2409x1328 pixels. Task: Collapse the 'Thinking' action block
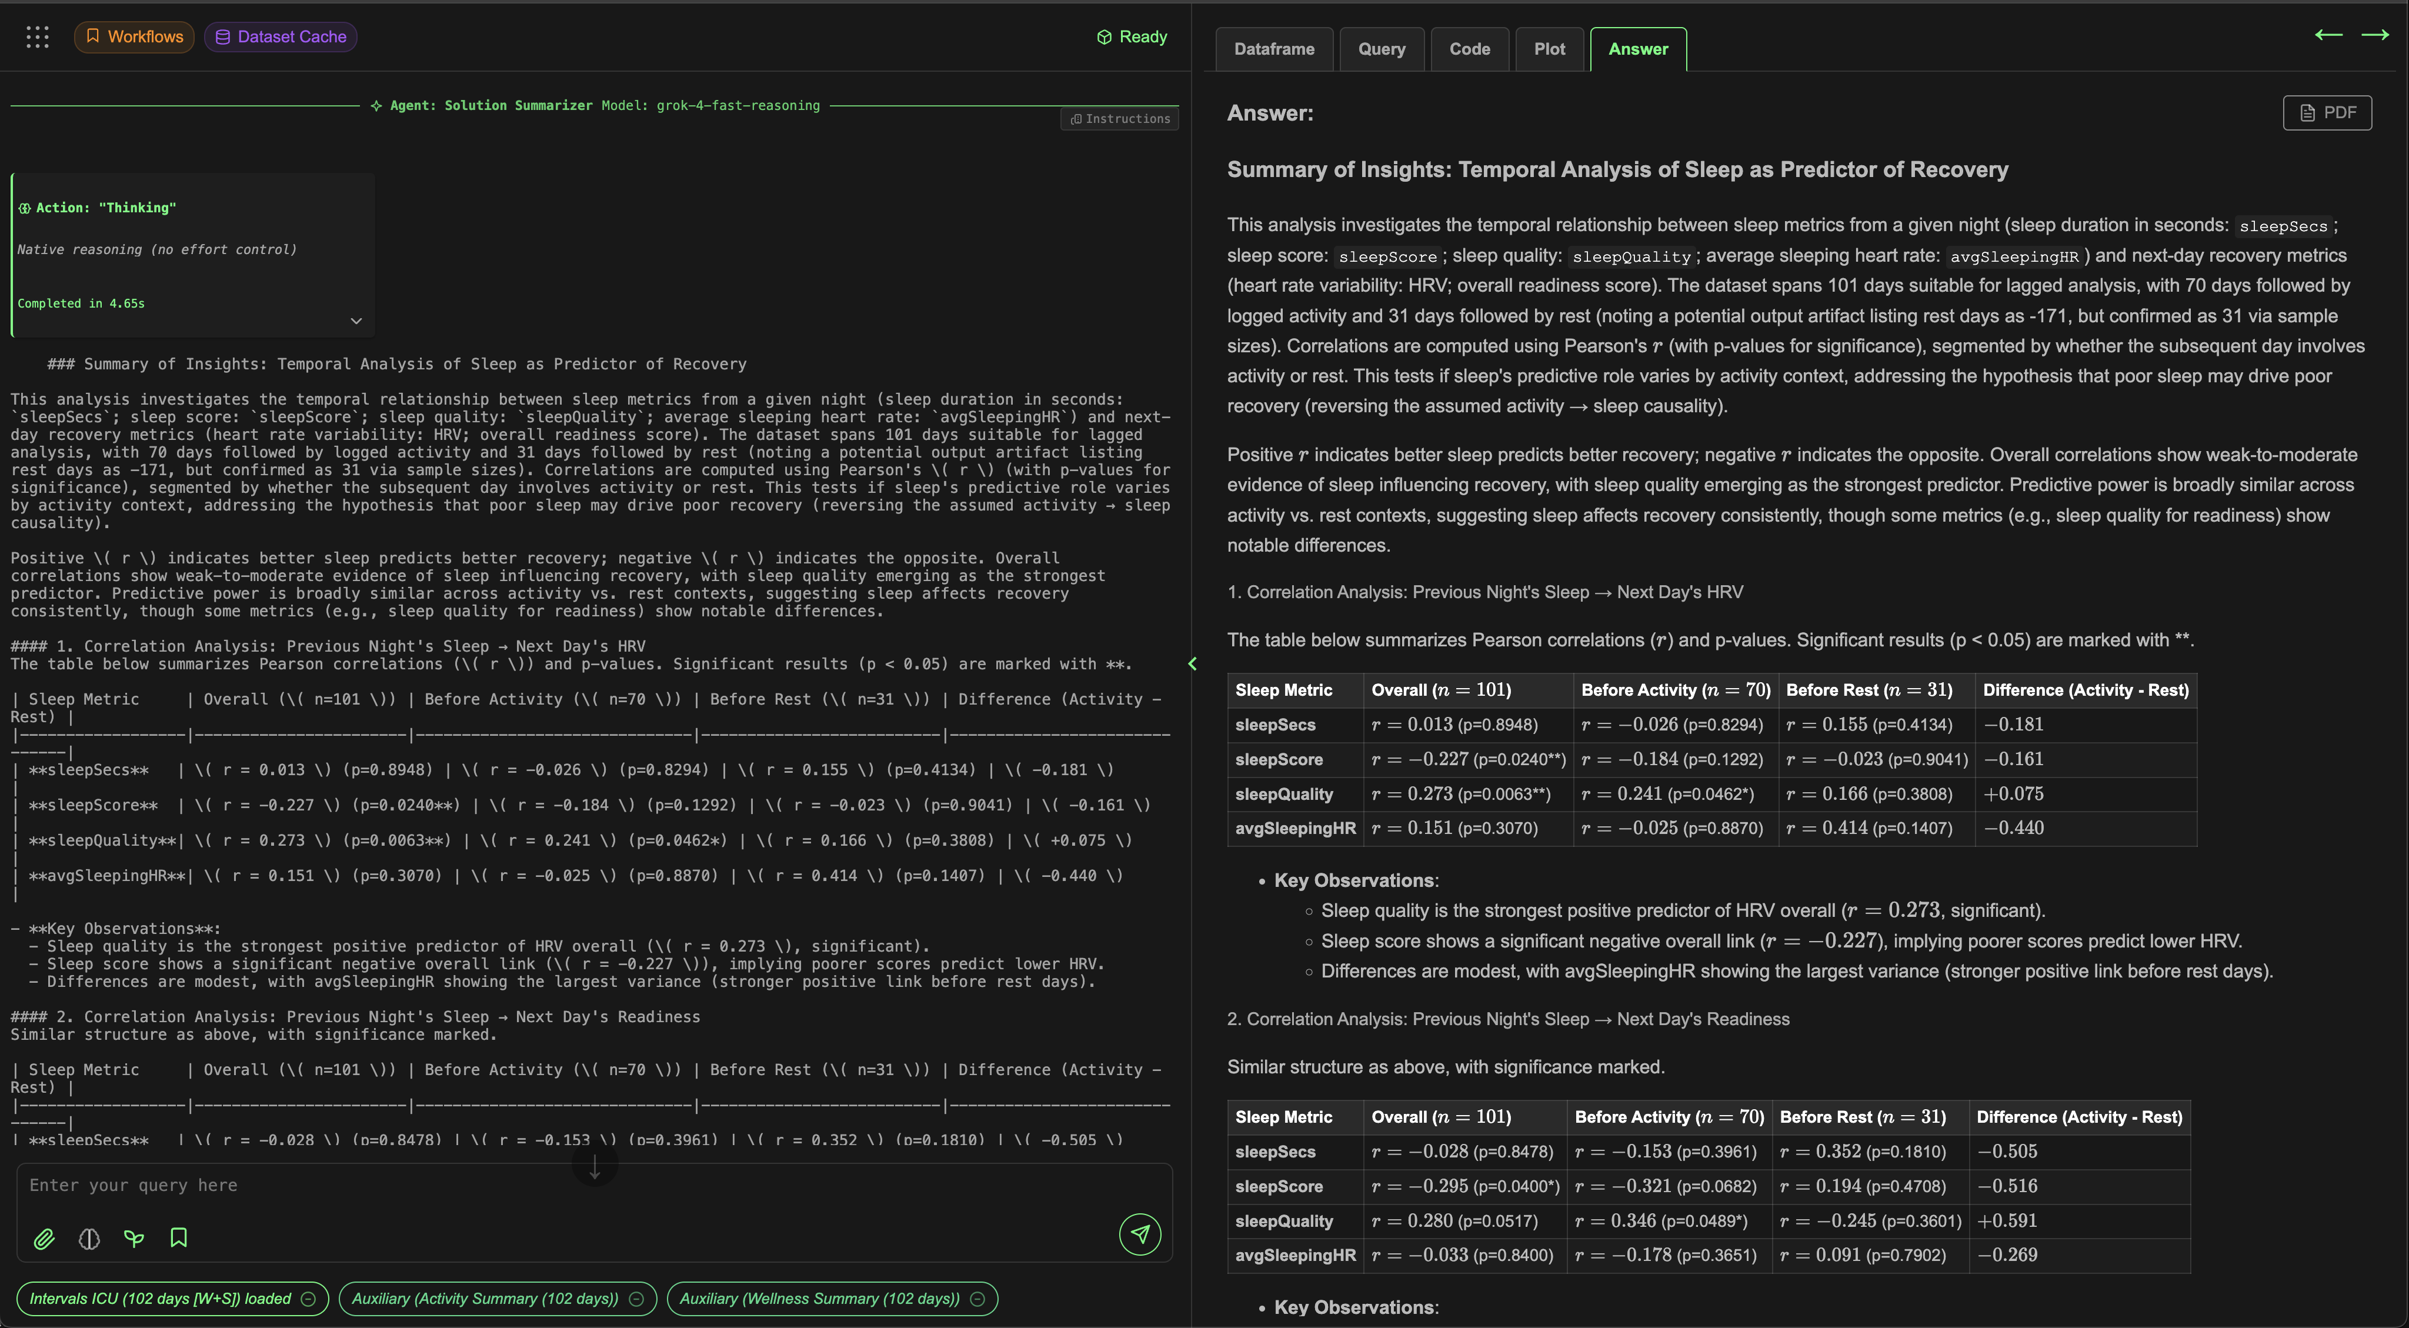click(x=355, y=320)
